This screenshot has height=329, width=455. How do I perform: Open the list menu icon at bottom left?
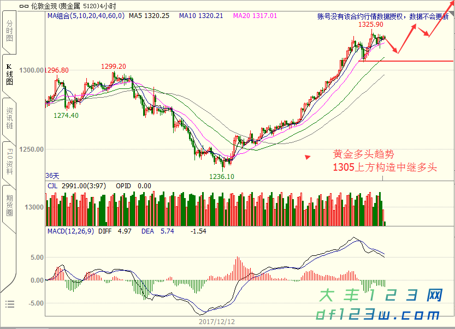[x=9, y=304]
